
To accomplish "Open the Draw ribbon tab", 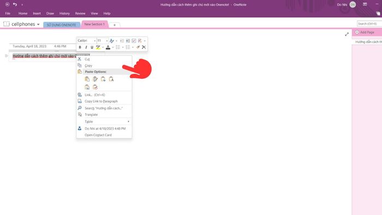I will [50, 14].
